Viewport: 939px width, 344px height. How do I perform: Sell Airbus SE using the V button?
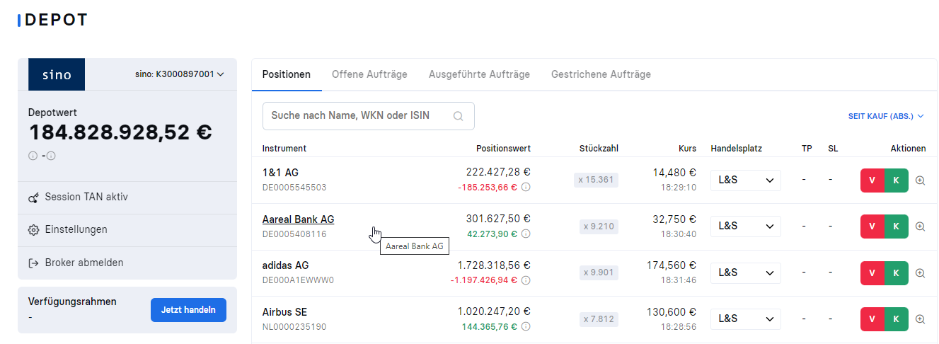pos(872,319)
